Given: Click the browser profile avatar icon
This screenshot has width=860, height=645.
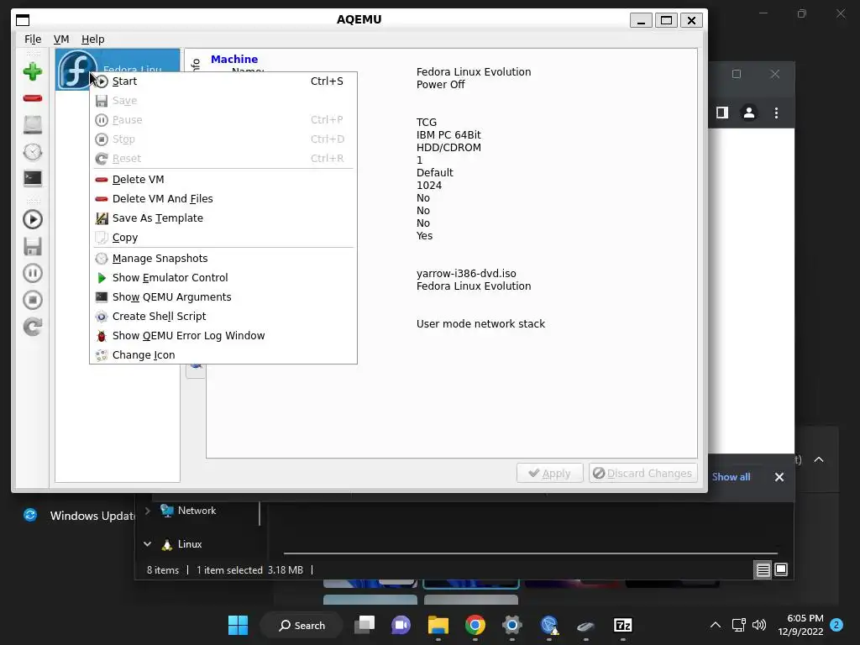Looking at the screenshot, I should coord(748,113).
